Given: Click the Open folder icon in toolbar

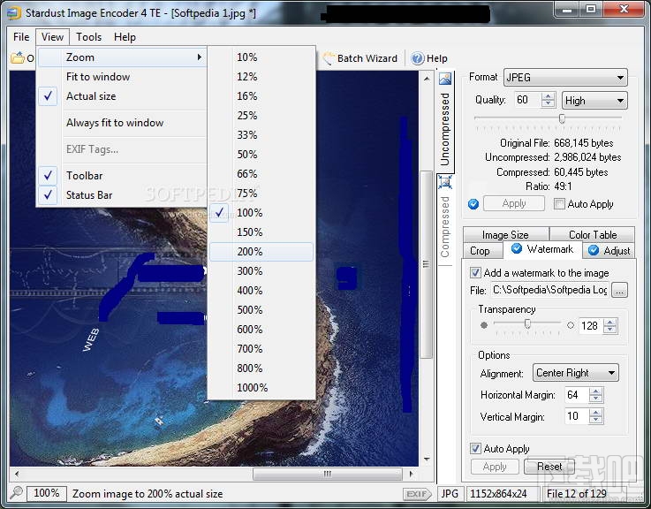Looking at the screenshot, I should pyautogui.click(x=18, y=57).
